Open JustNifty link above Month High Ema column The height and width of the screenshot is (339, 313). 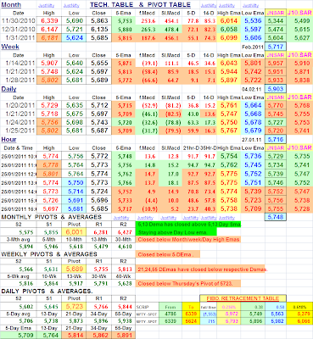tap(226, 5)
